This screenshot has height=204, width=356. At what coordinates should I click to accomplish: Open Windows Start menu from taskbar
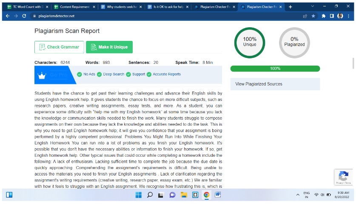pos(138,195)
